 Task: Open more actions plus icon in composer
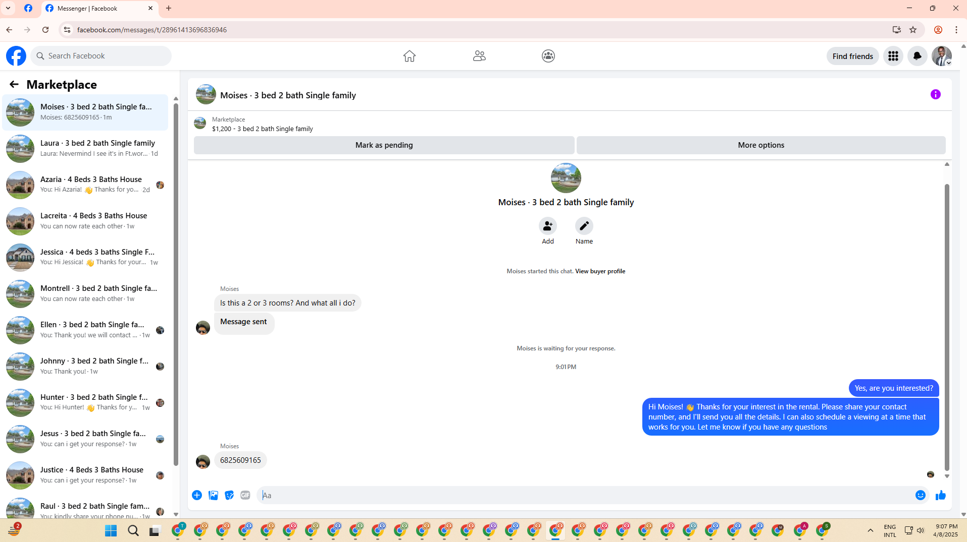pos(197,495)
